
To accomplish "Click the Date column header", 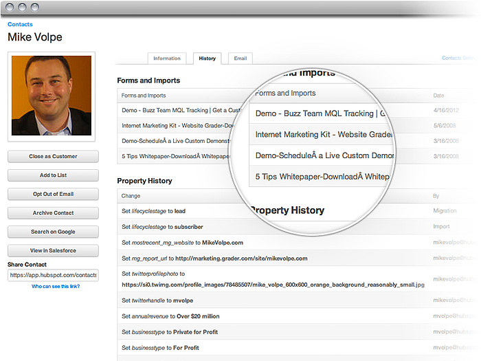I will pyautogui.click(x=438, y=96).
